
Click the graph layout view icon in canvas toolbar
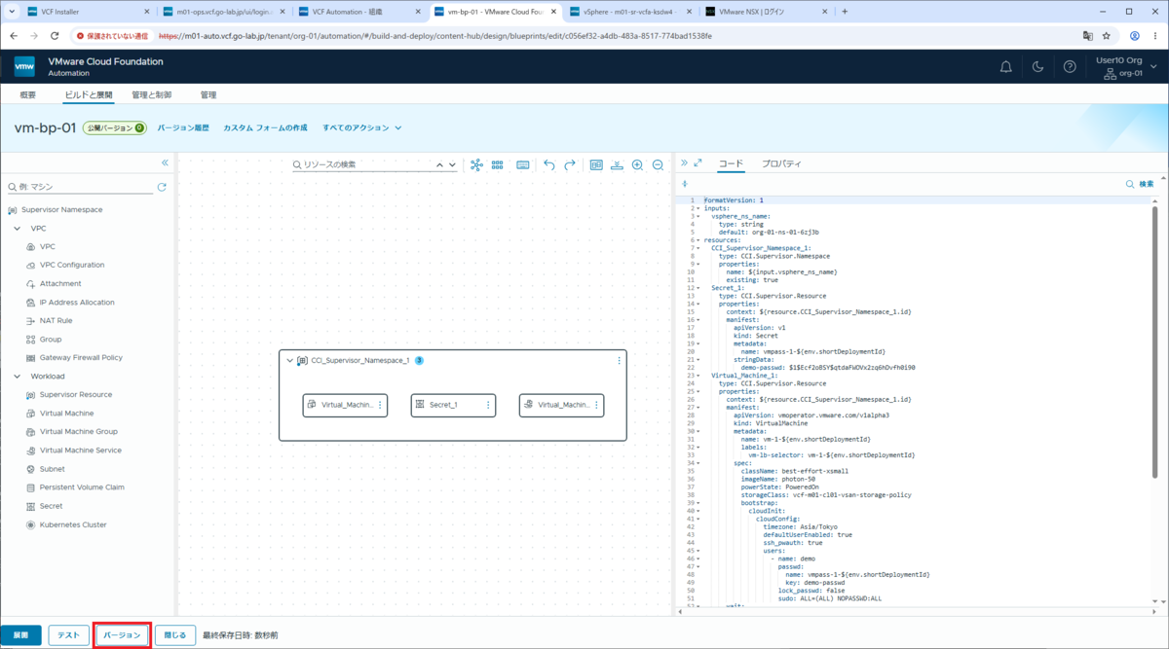(476, 165)
